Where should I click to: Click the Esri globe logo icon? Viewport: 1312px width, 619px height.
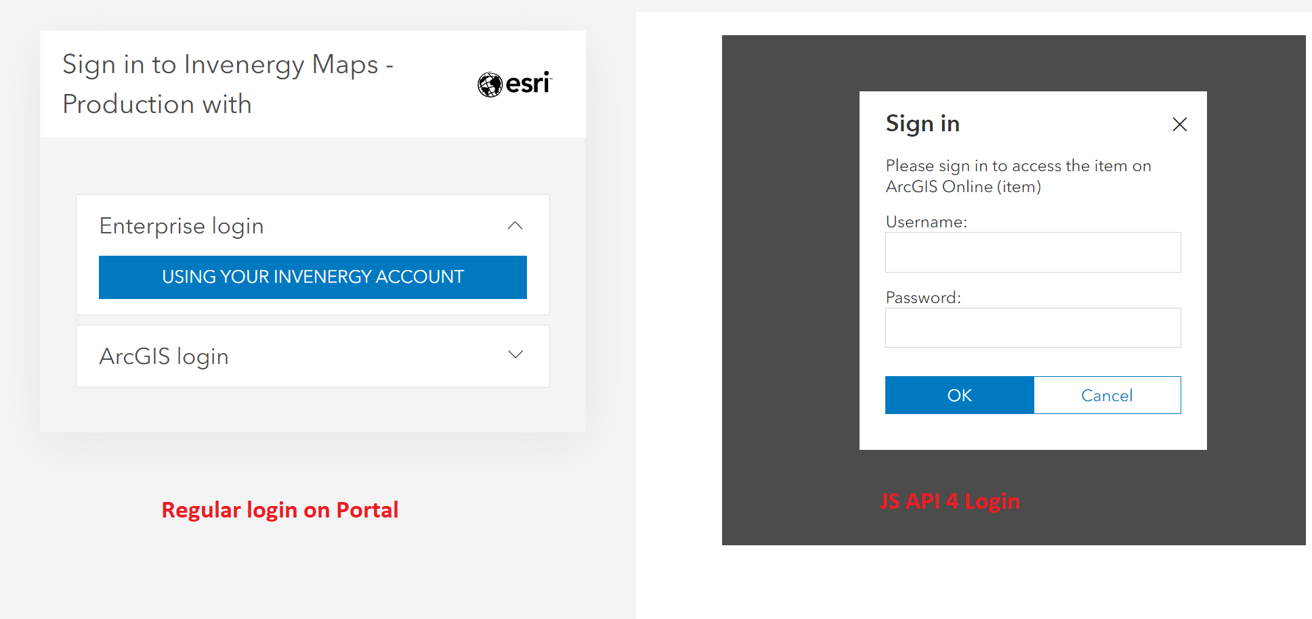(x=490, y=85)
